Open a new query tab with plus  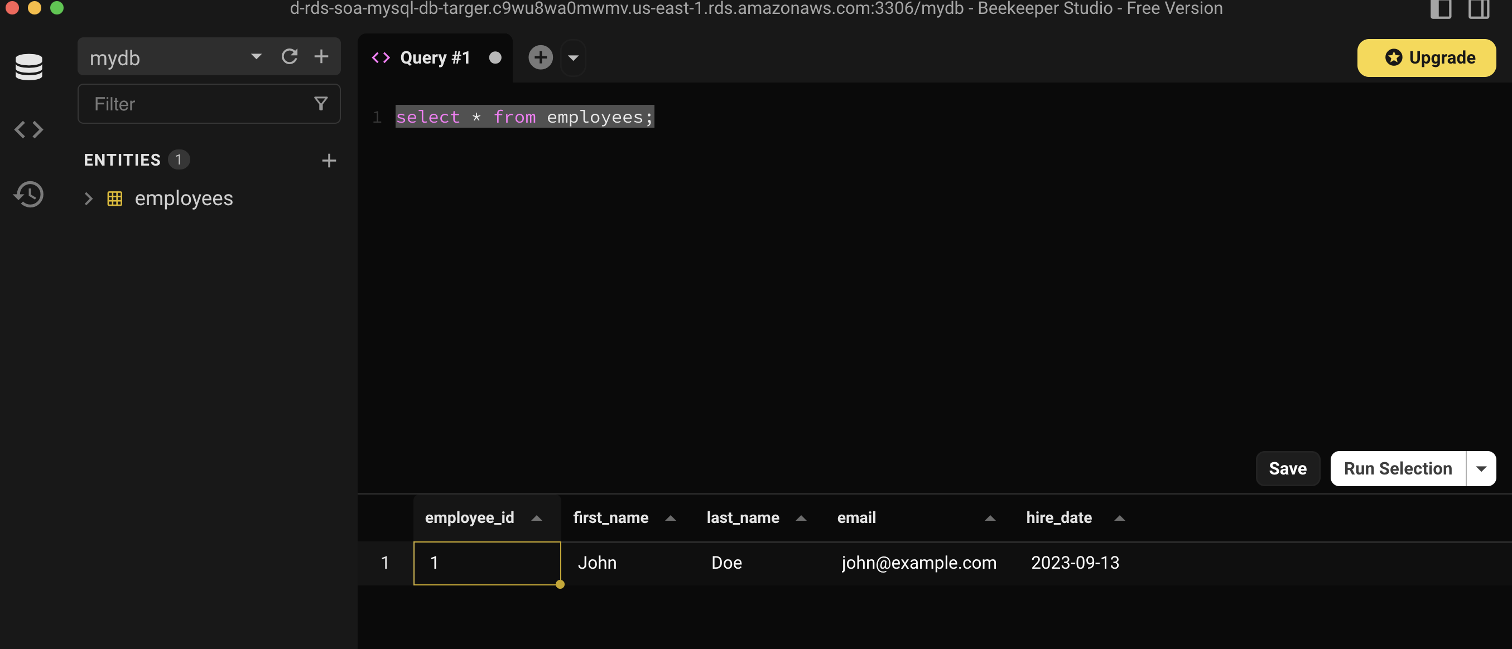(540, 57)
